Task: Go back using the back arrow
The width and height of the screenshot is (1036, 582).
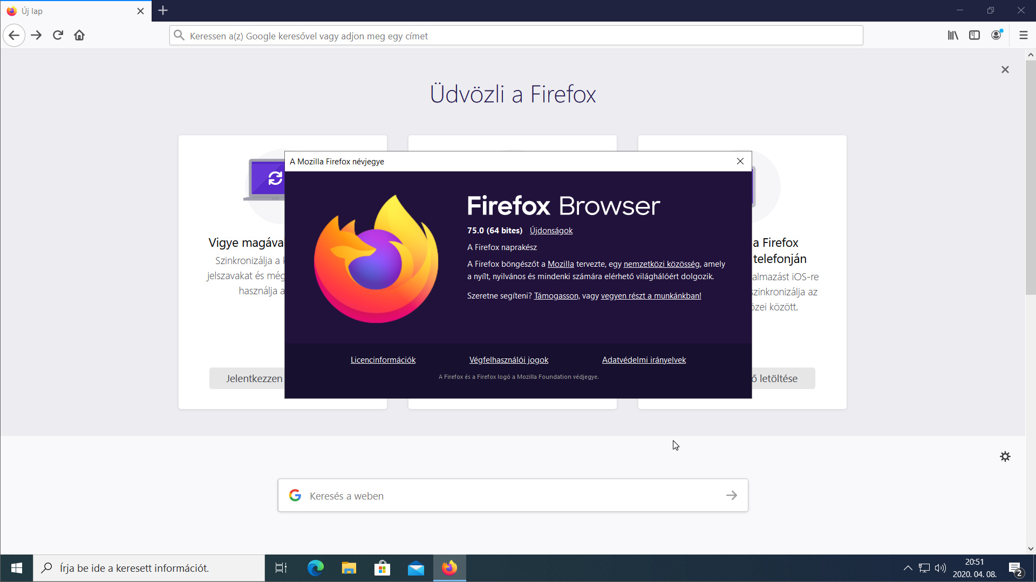Action: point(14,36)
